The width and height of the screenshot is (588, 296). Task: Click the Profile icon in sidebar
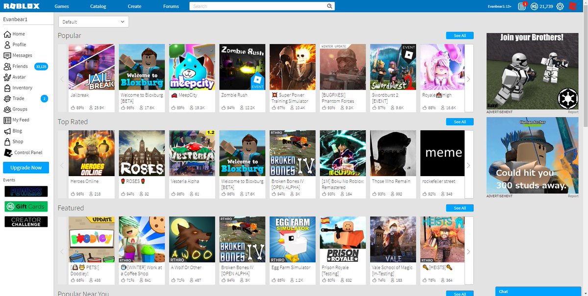pyautogui.click(x=7, y=45)
